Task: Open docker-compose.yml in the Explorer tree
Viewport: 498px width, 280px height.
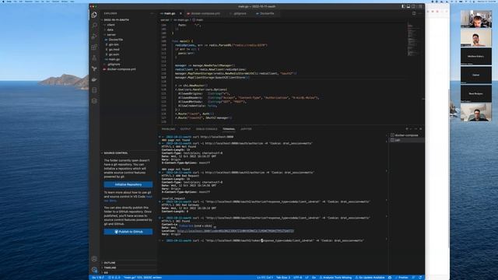Action: [x=128, y=69]
